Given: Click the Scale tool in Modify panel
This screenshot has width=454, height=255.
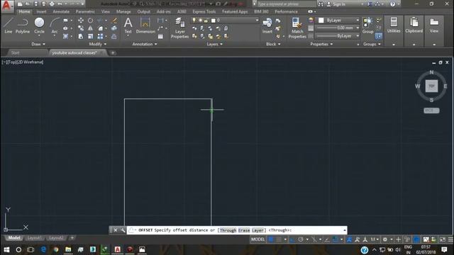Looking at the screenshot, I should [90, 36].
